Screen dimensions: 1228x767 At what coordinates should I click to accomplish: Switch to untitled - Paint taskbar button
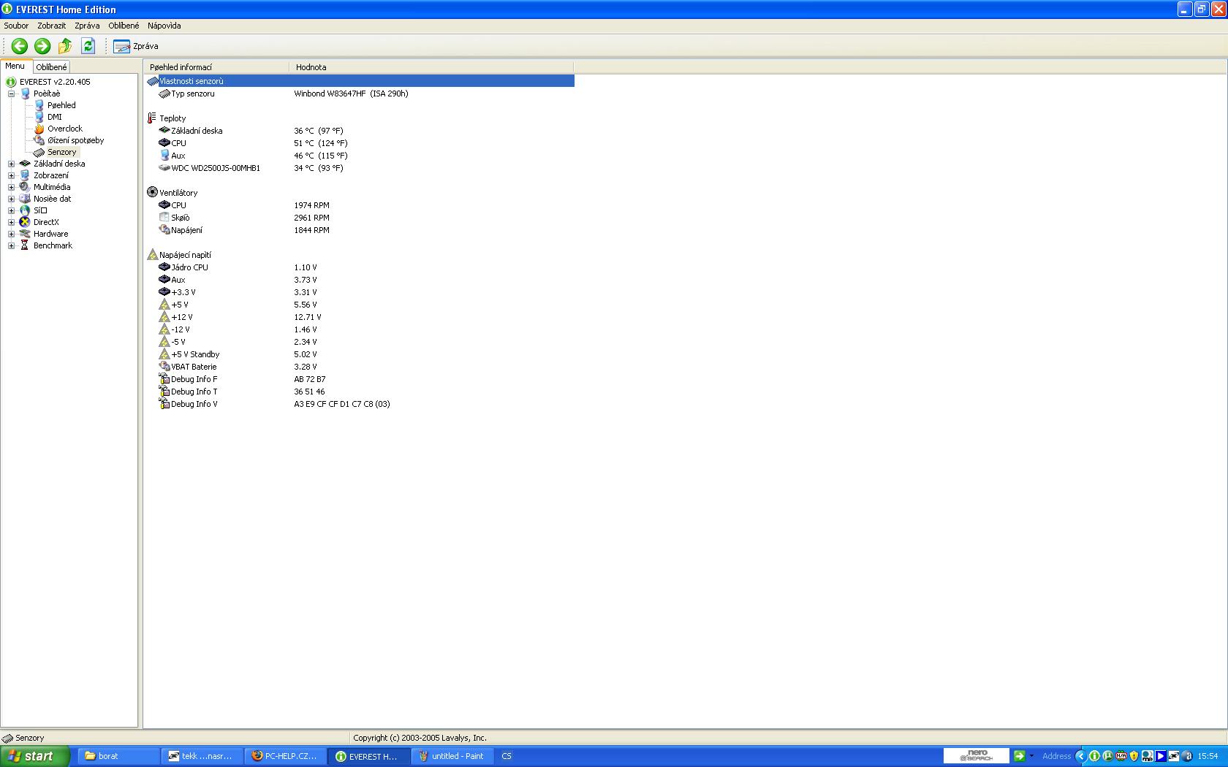pos(452,756)
